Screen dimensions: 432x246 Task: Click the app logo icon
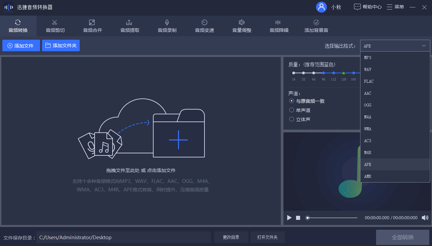(8, 7)
